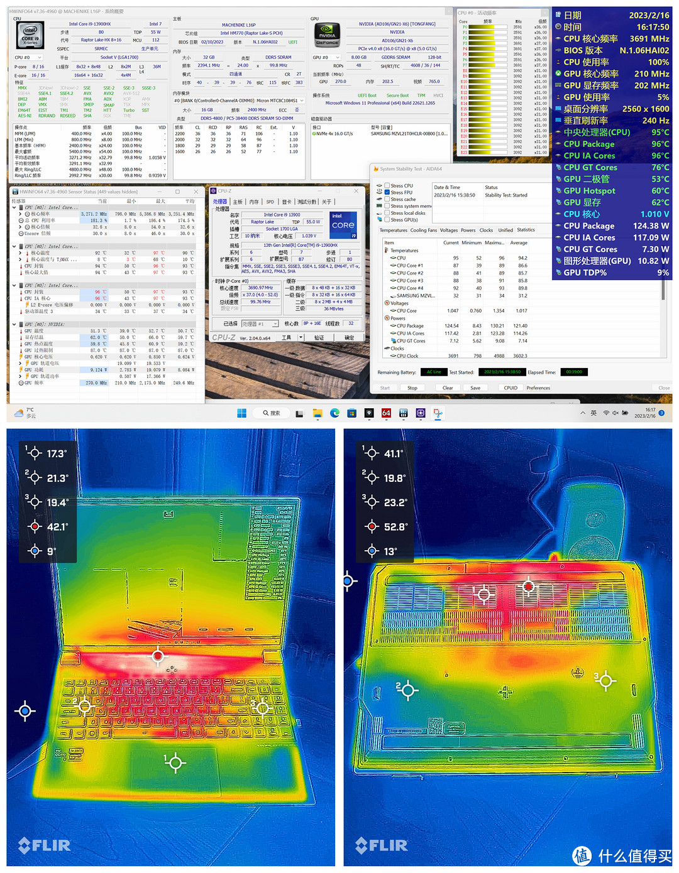The width and height of the screenshot is (679, 873).
Task: Click the Powers icon in AIDA64 statistics
Action: (387, 318)
